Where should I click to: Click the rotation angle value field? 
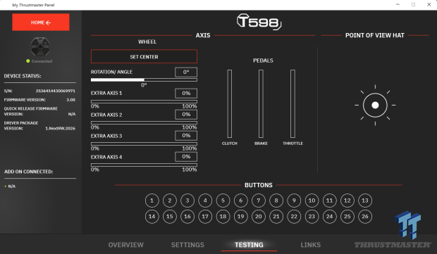[x=186, y=72]
